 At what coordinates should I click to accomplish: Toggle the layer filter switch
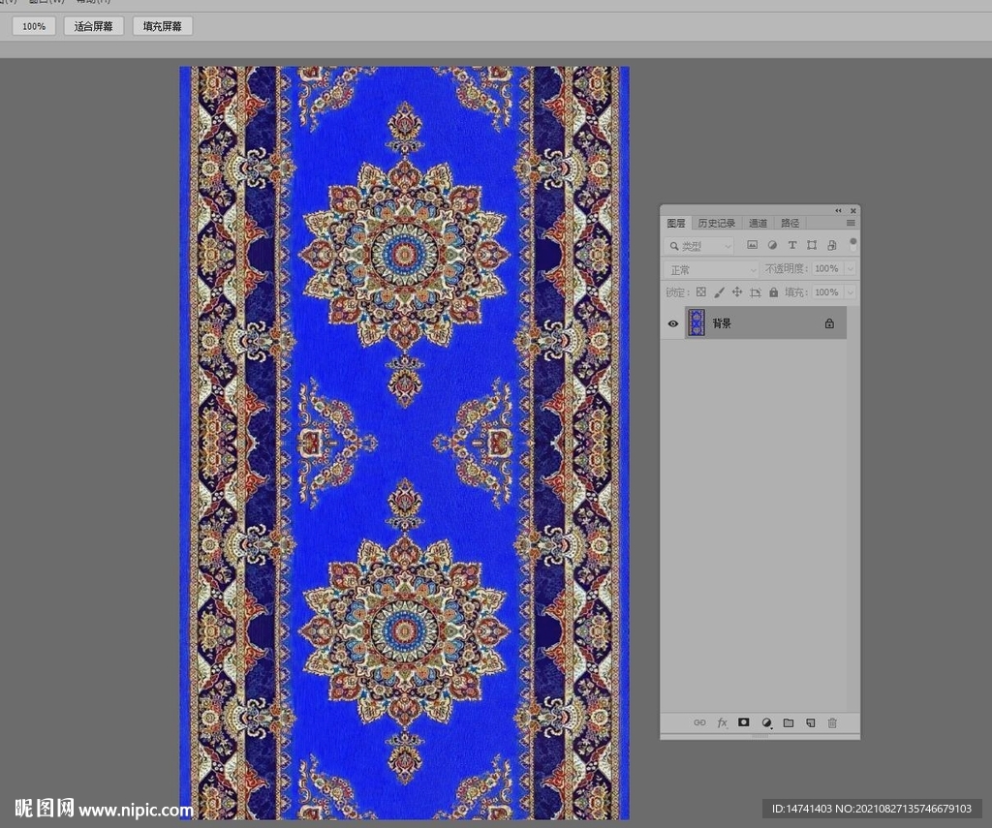[852, 243]
